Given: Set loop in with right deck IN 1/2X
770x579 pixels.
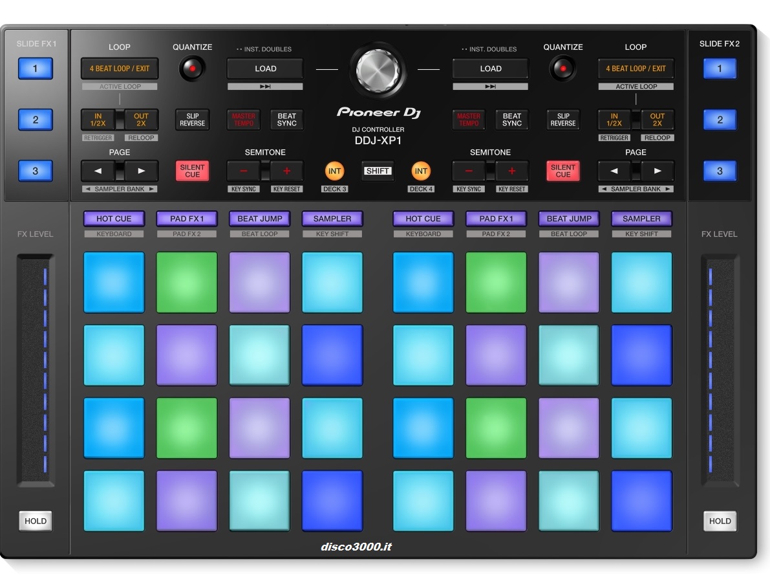Looking at the screenshot, I should coord(614,120).
